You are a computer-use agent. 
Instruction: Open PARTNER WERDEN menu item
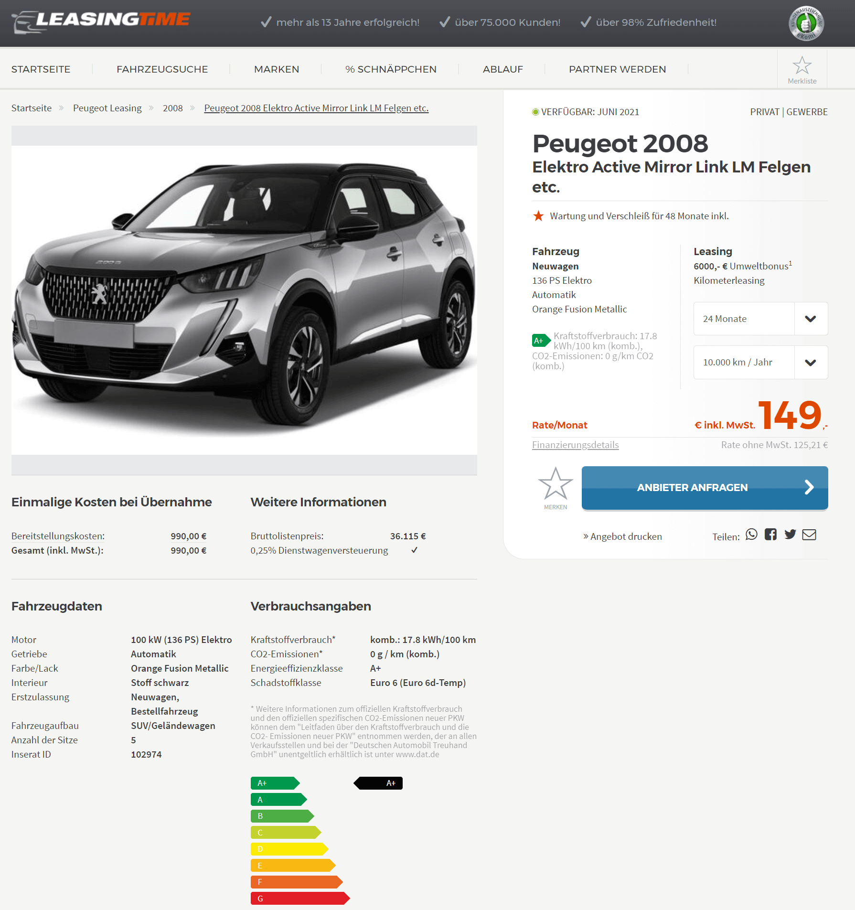[x=617, y=69]
